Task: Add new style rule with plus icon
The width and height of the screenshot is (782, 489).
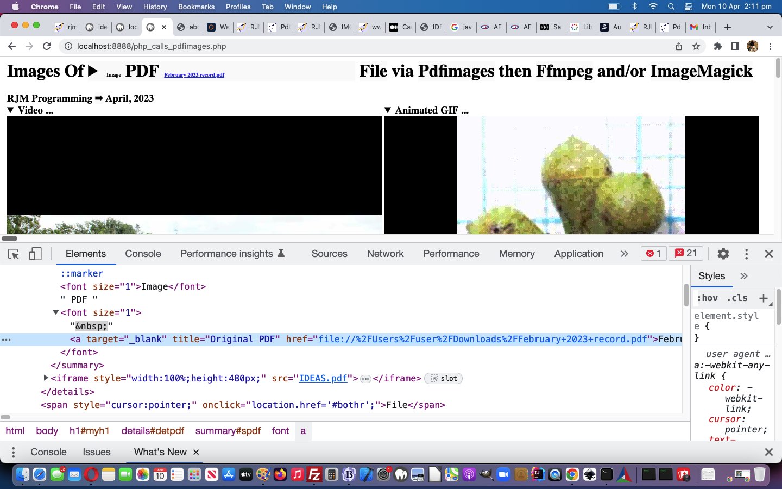Action: [764, 298]
